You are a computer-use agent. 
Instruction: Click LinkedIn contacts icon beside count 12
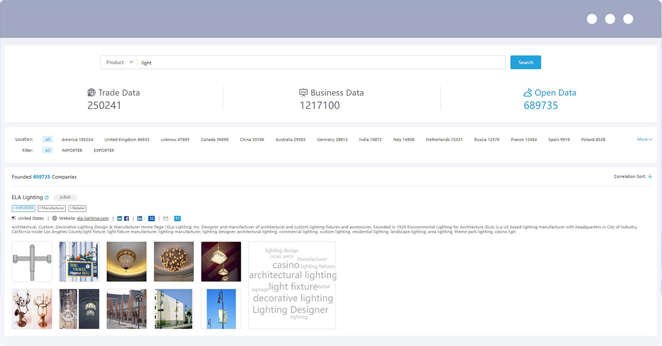coord(140,218)
